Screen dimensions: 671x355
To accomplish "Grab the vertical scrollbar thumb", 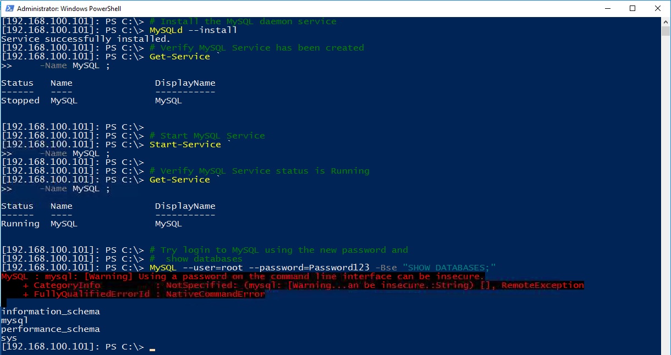I will 665,31.
